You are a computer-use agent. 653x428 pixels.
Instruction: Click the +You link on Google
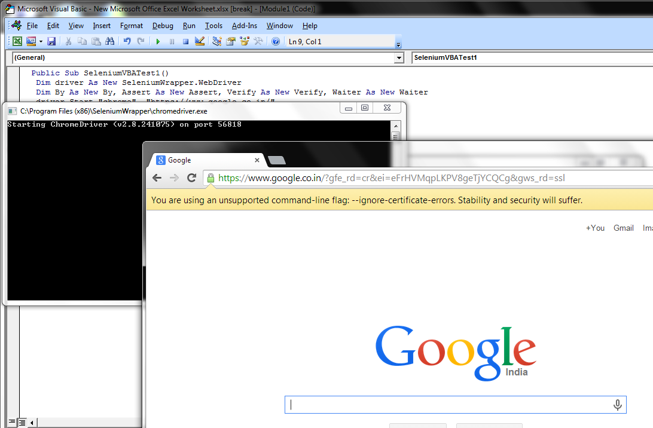click(x=595, y=228)
